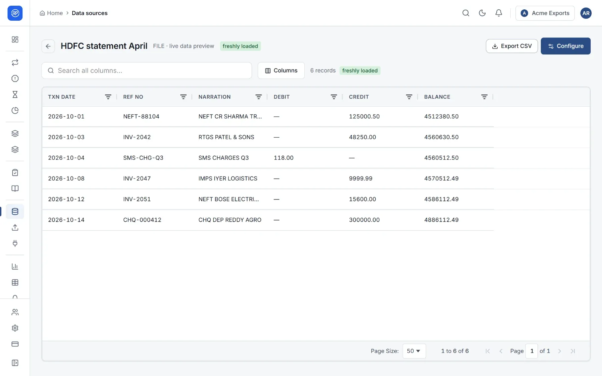The width and height of the screenshot is (602, 376).
Task: Open the bar chart sidebar icon
Action: coord(15,267)
